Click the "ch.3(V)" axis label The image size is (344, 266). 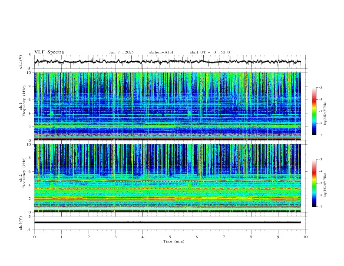tap(21, 223)
